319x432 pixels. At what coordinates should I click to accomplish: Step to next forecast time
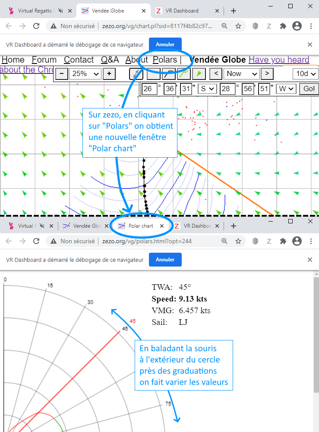267,74
